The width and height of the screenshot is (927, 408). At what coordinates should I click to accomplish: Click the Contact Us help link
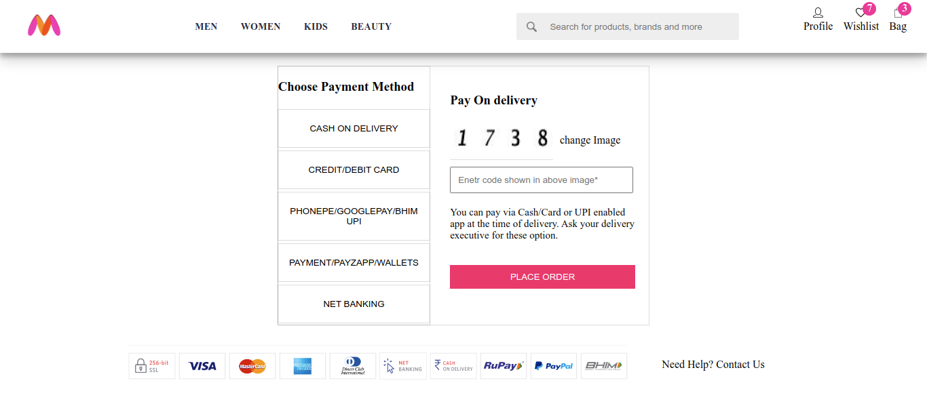(x=740, y=365)
